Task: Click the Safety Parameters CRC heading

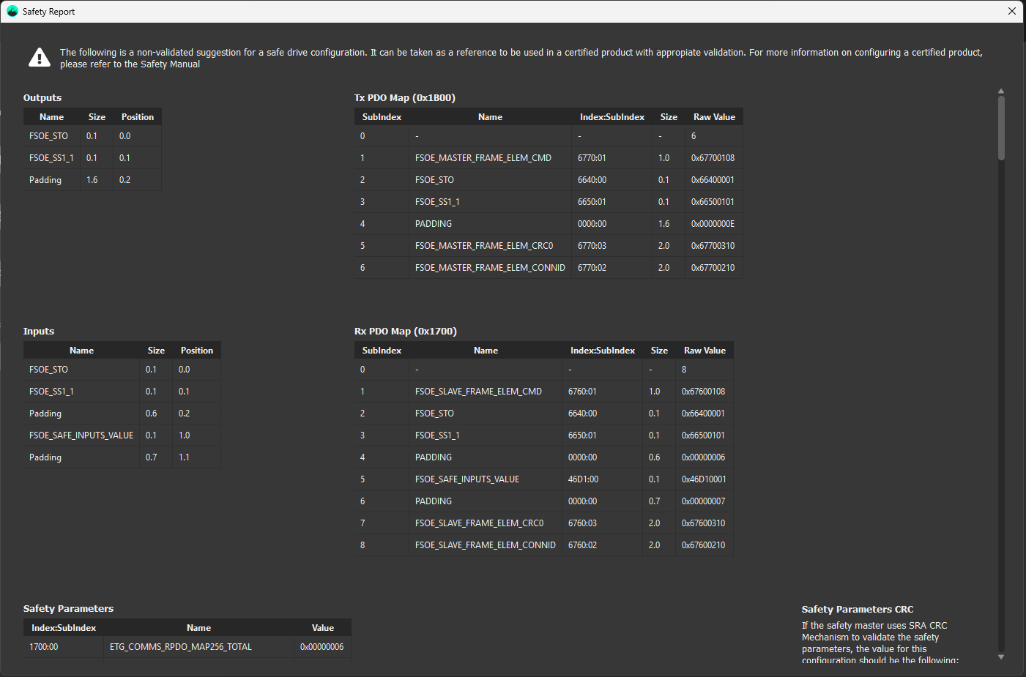Action: click(x=857, y=610)
